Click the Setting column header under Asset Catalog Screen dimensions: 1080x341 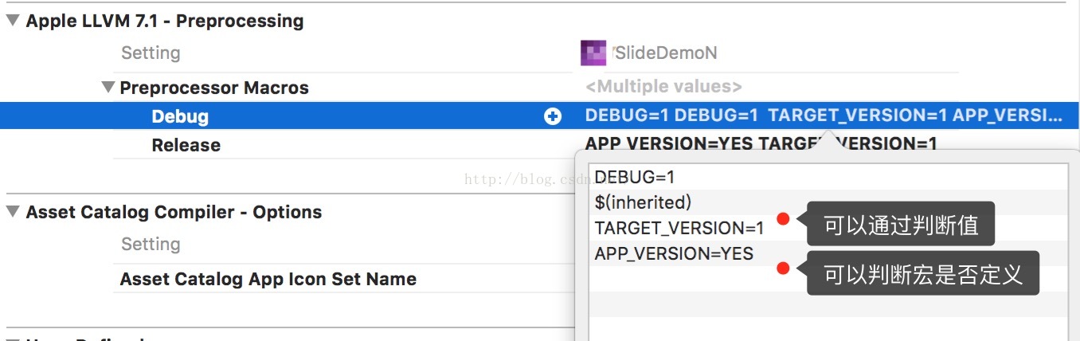tap(151, 244)
